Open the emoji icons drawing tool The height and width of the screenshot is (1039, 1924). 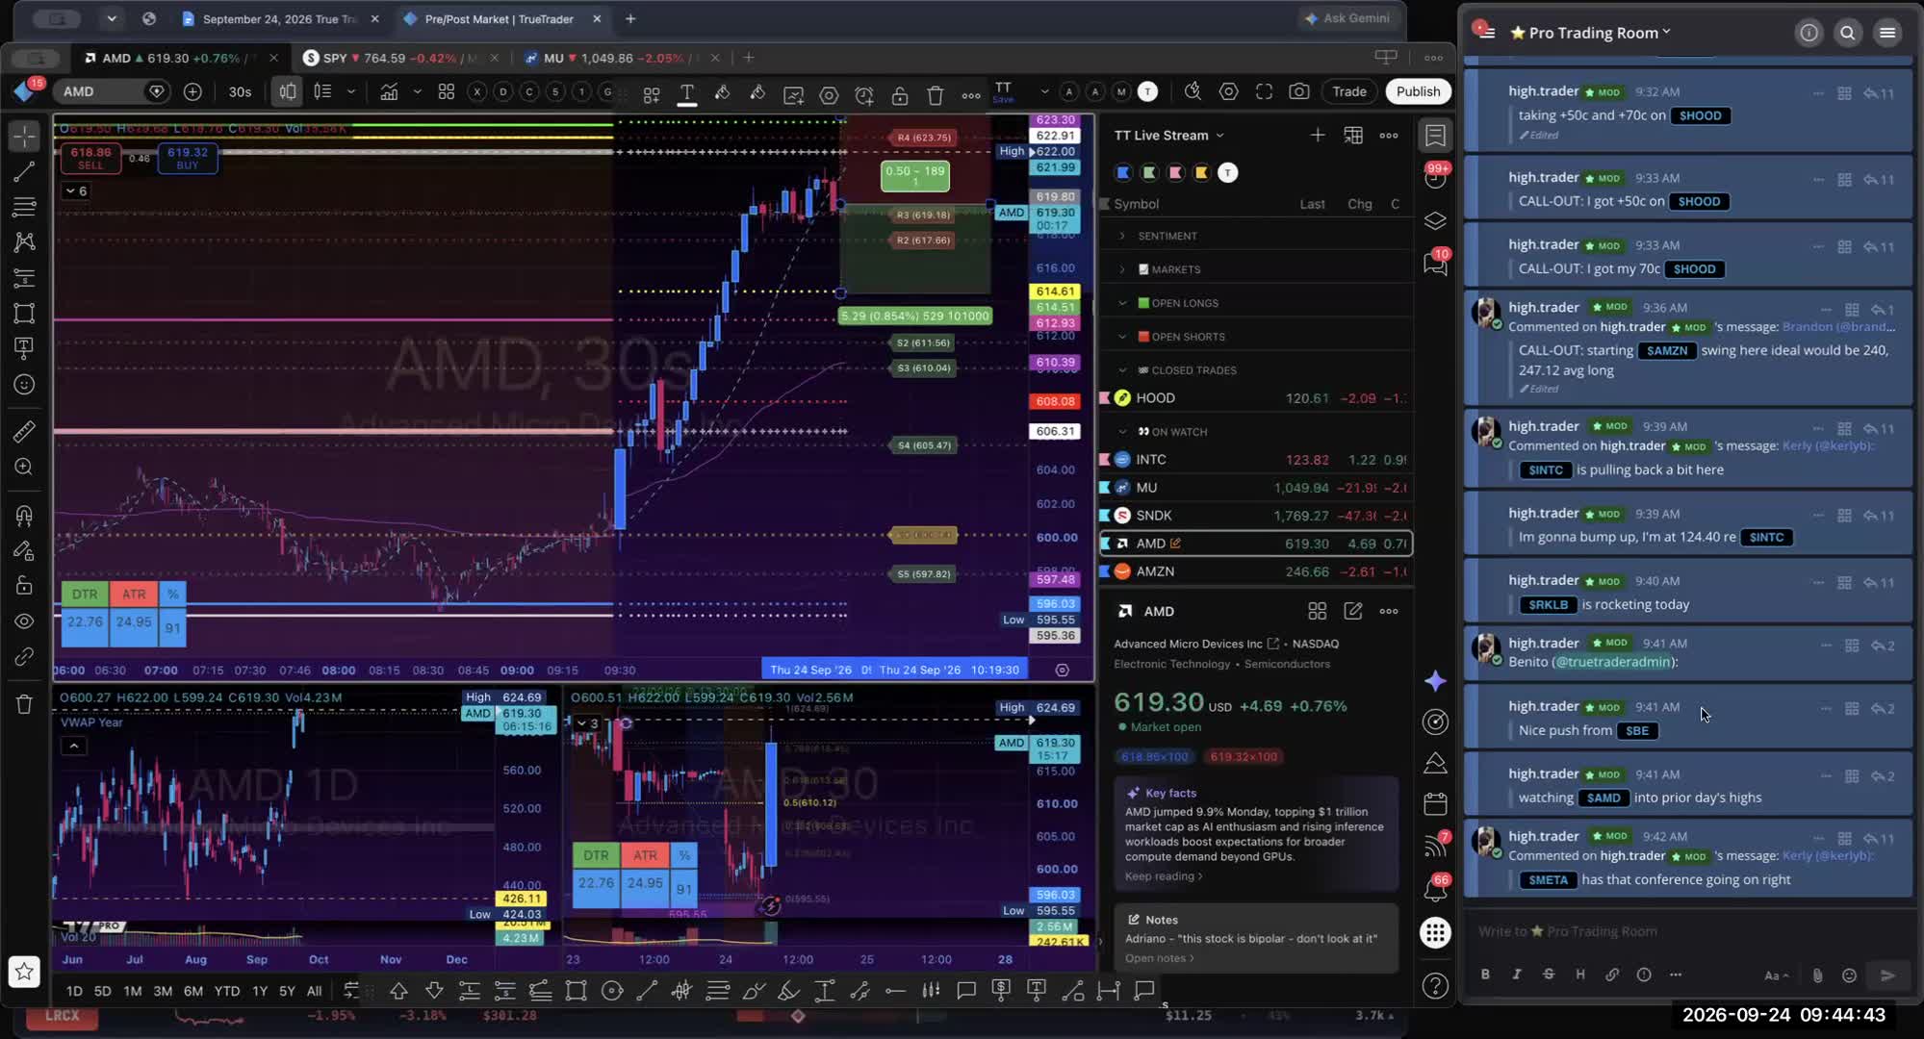[x=24, y=385]
